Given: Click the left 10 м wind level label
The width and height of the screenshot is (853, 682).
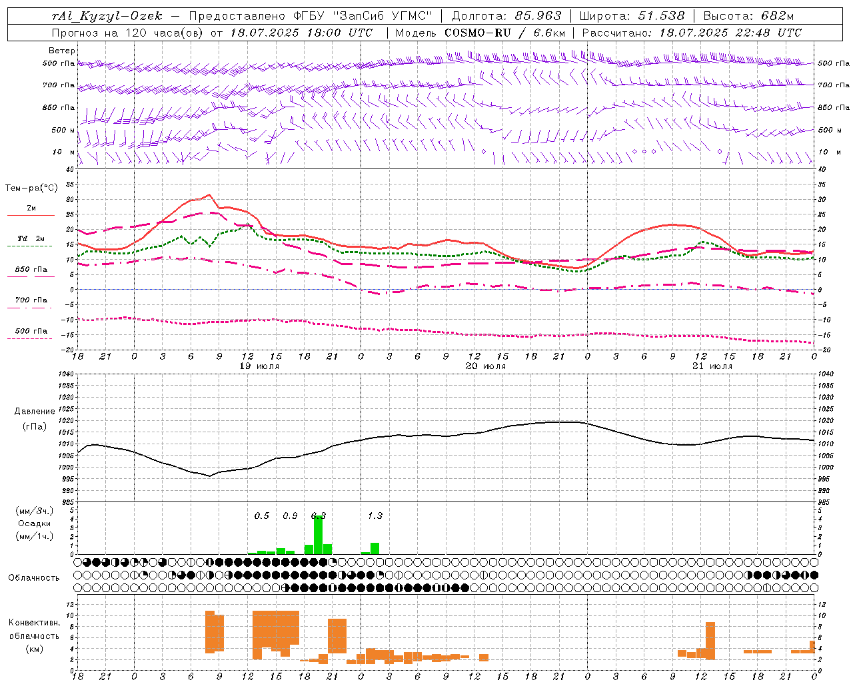Looking at the screenshot, I should coord(63,152).
